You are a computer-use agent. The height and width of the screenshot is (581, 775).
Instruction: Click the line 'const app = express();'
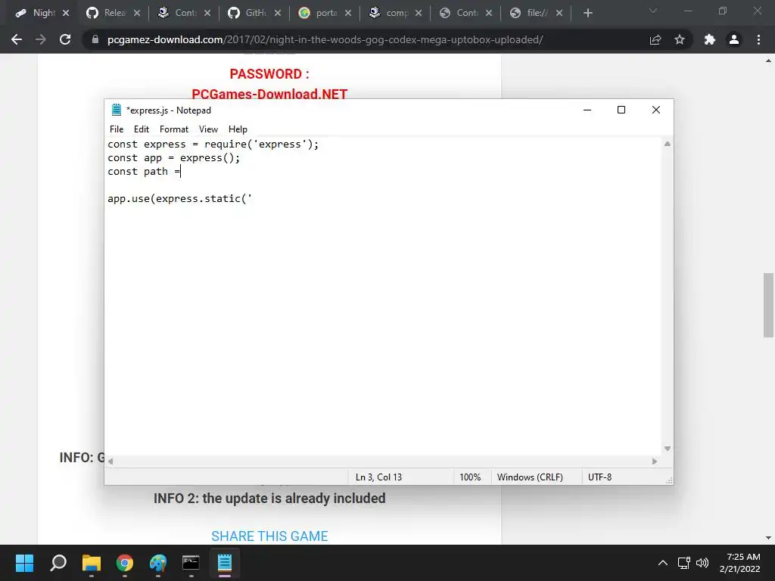pyautogui.click(x=173, y=157)
